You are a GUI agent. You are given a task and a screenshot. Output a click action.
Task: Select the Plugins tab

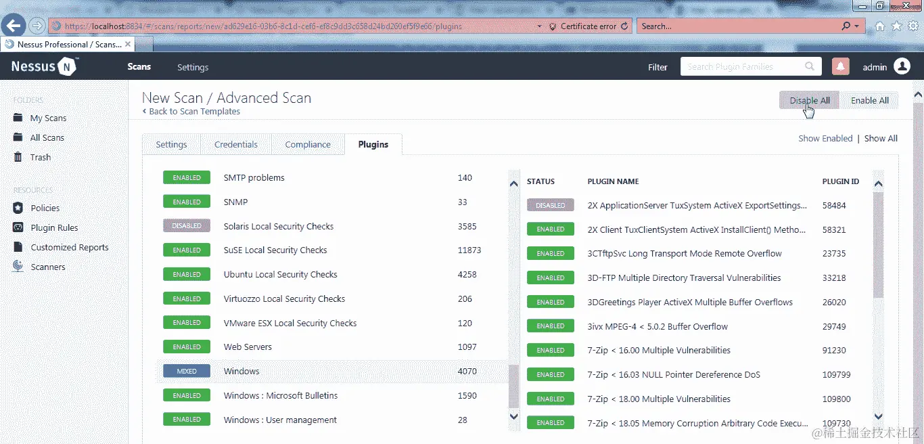click(373, 144)
